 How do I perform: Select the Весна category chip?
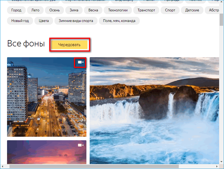93,10
